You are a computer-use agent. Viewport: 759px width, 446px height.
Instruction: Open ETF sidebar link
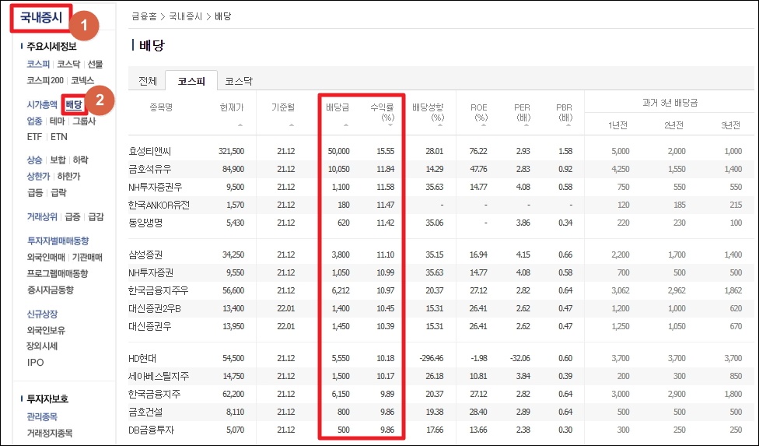[x=34, y=137]
